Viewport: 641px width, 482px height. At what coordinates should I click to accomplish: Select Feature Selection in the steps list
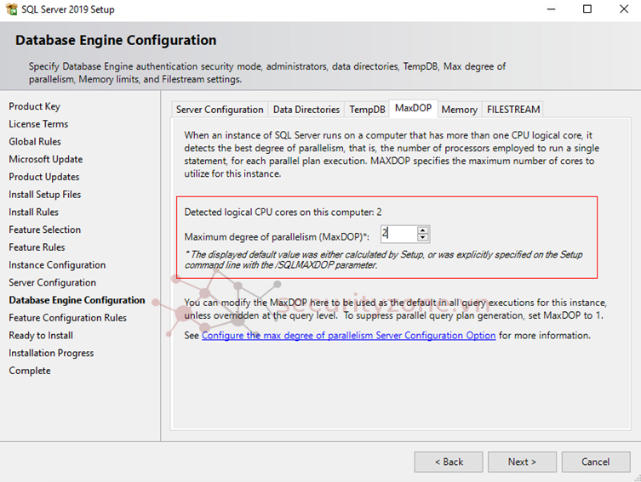(x=44, y=230)
